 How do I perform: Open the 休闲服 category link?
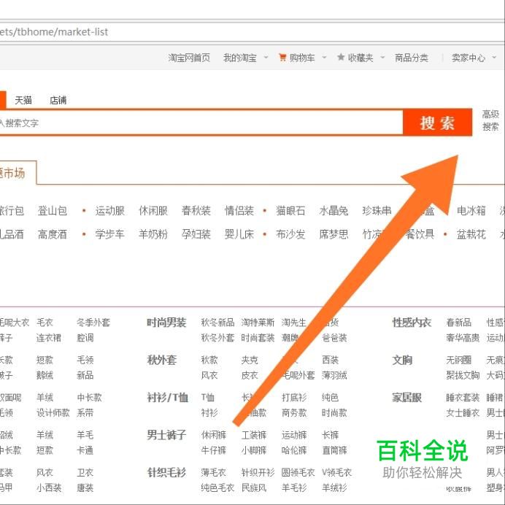(153, 211)
